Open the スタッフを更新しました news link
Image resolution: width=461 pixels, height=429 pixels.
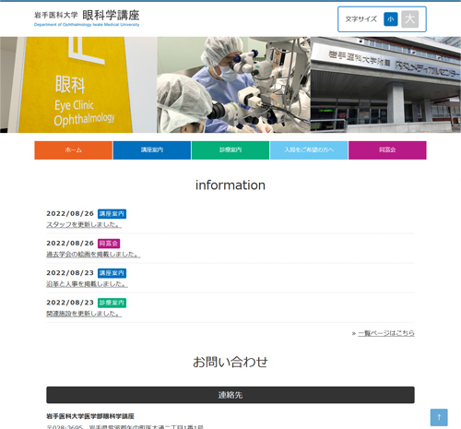point(84,224)
